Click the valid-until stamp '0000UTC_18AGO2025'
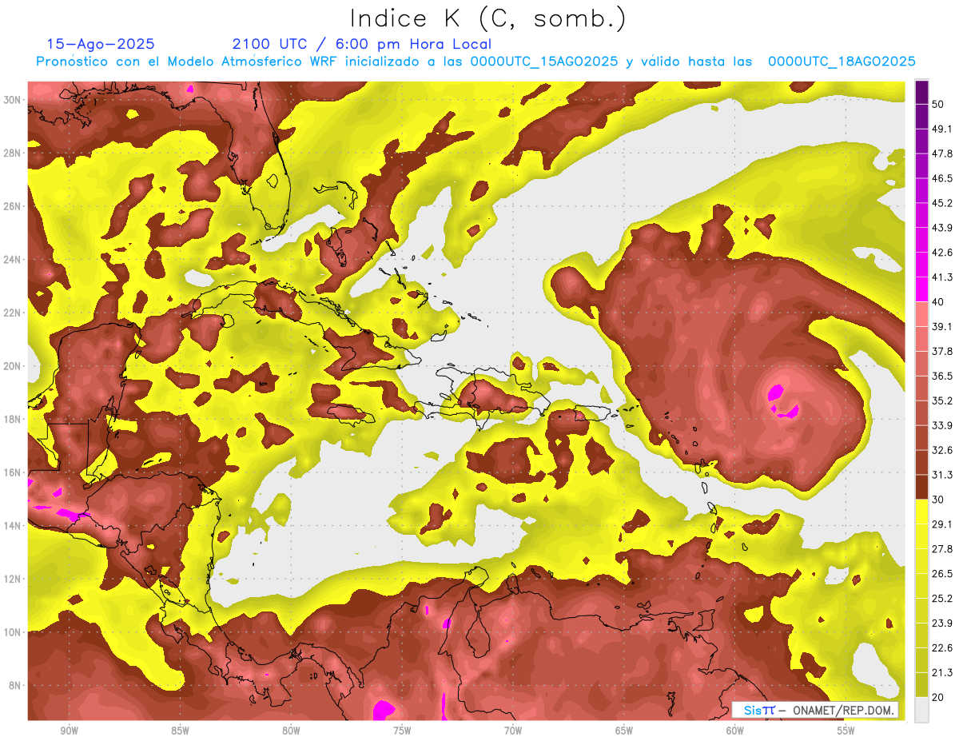The image size is (959, 741). coord(842,62)
